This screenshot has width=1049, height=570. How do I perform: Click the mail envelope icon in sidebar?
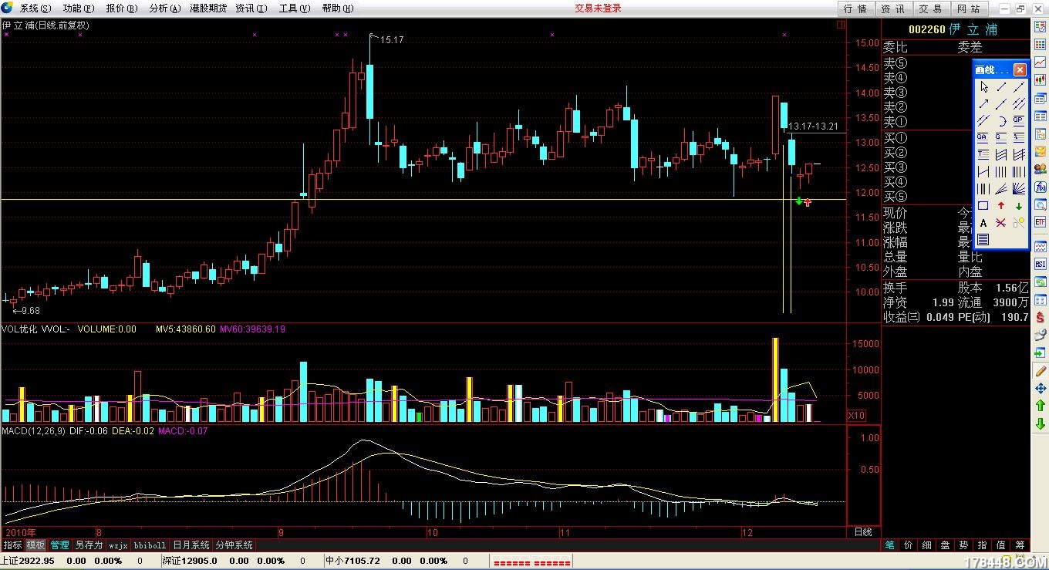coord(1040,151)
